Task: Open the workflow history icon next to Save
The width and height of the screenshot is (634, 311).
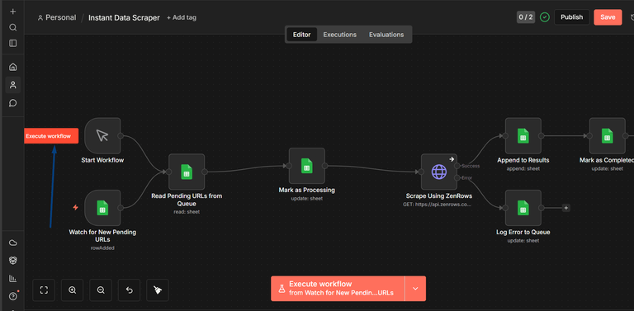Action: [632, 17]
